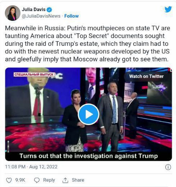Open the tweet info circle icon
The image size is (176, 187).
[168, 167]
